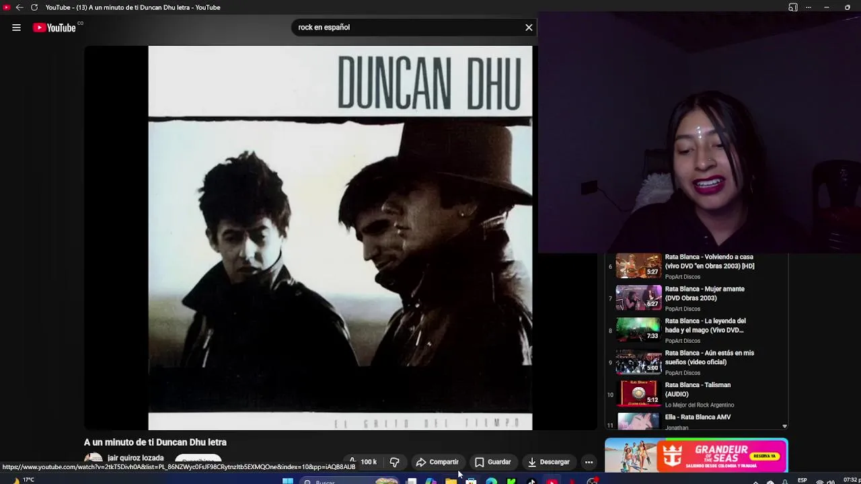This screenshot has width=861, height=484.
Task: Click 'PopArt Discos' under Mujer amante
Action: (x=683, y=309)
